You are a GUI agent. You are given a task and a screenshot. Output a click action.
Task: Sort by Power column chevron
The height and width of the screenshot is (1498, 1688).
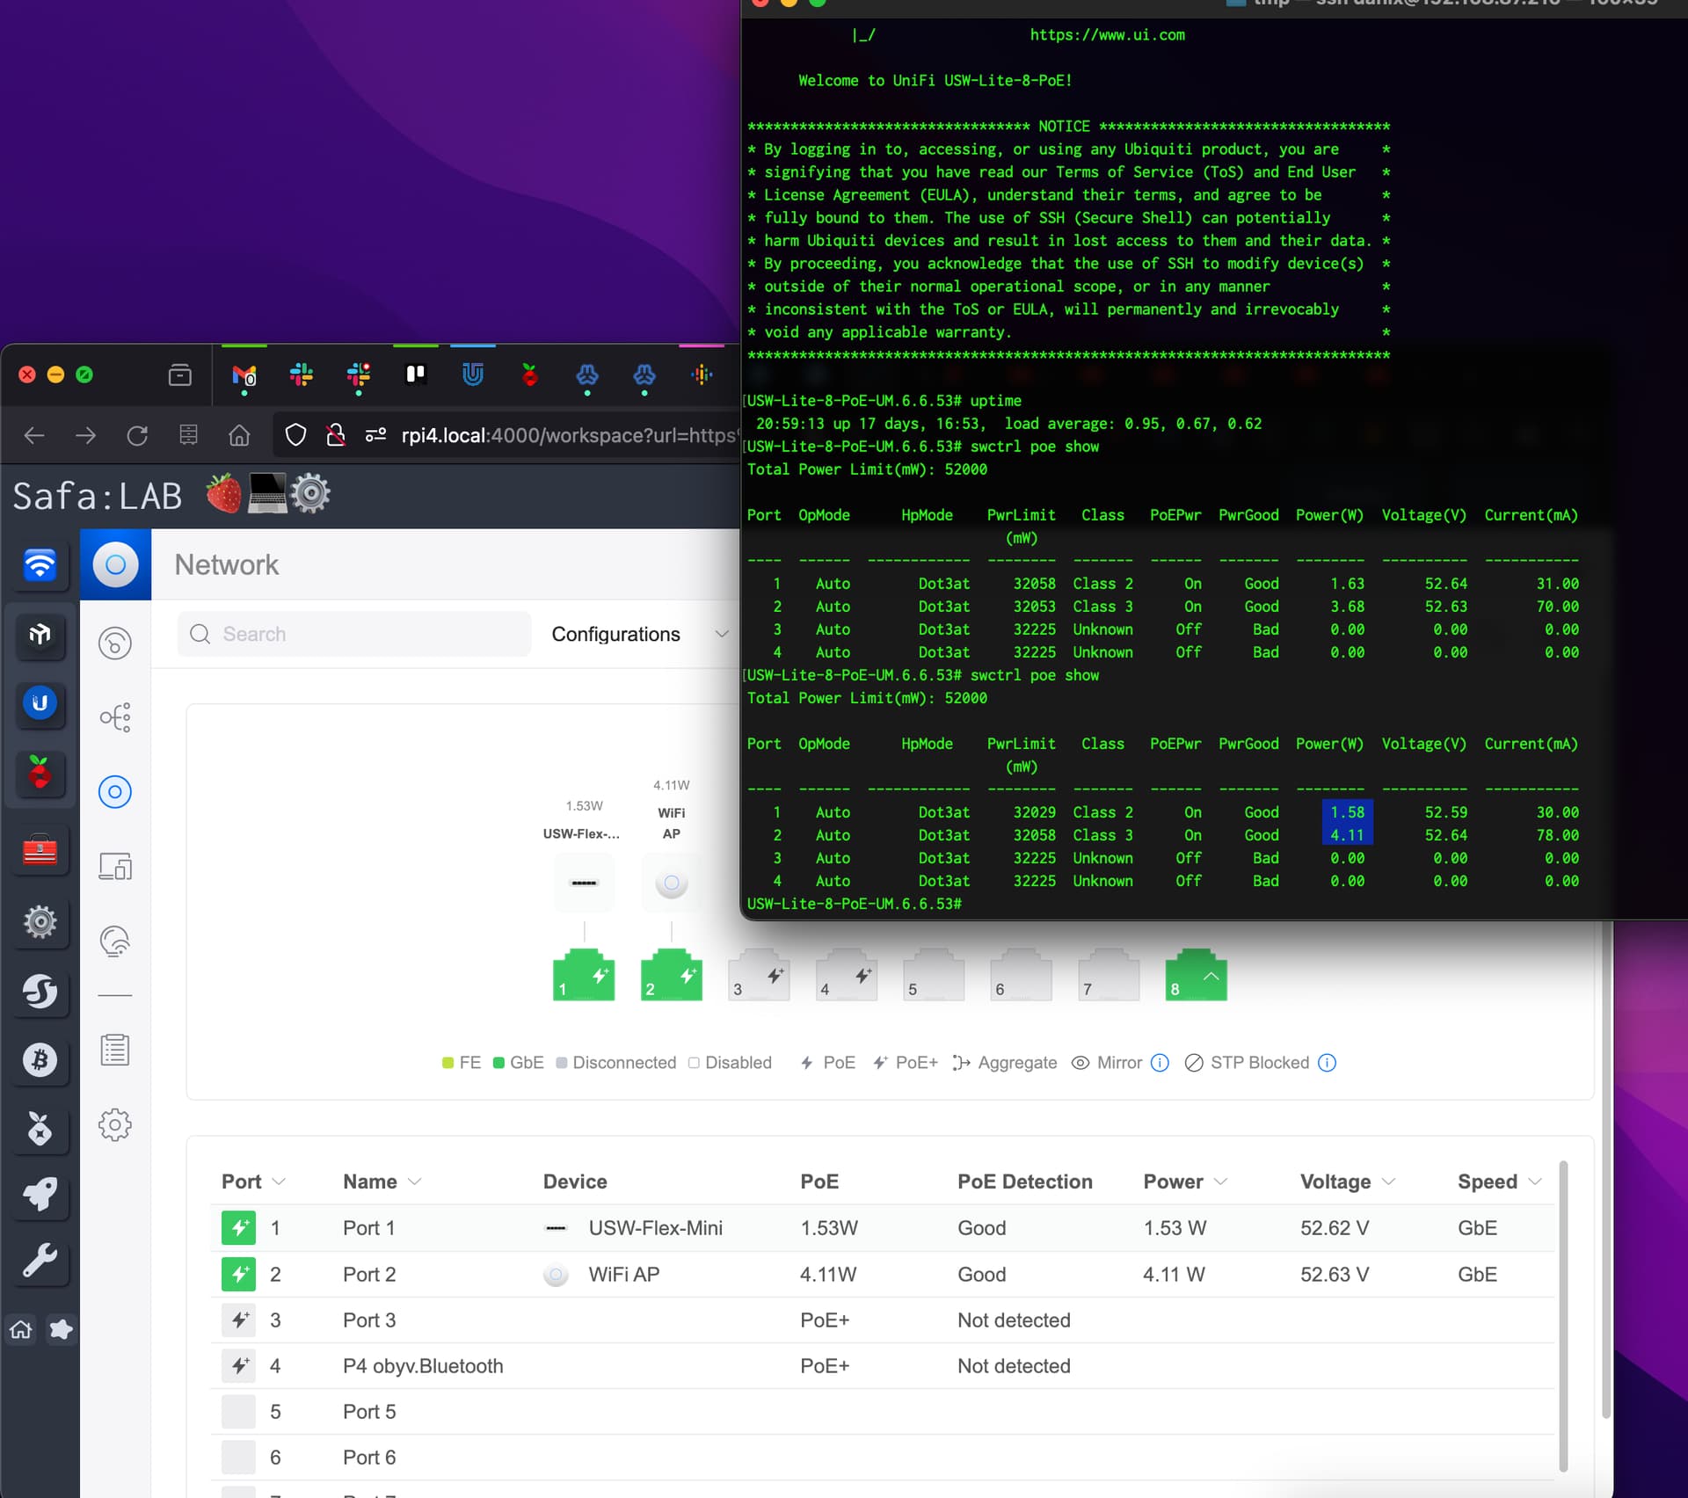1220,1182
